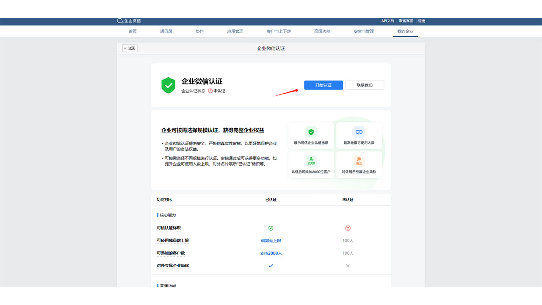Click the 退出 logout link

tap(422, 21)
